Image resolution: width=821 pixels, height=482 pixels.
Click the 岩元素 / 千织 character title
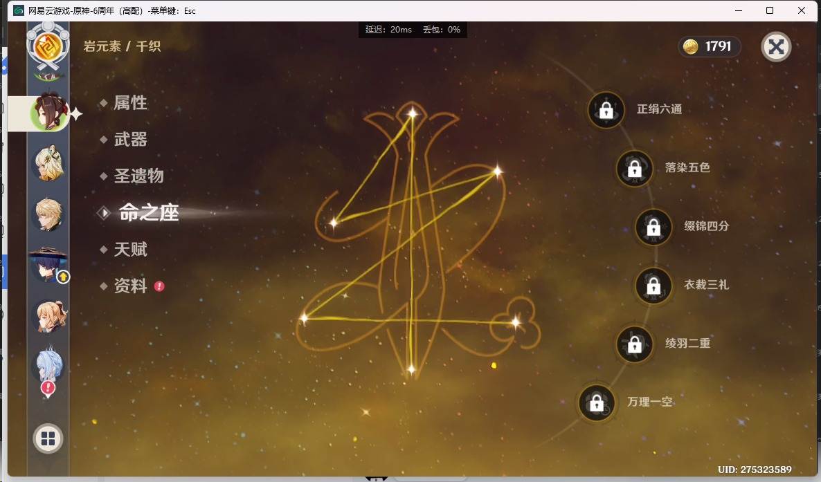point(122,46)
